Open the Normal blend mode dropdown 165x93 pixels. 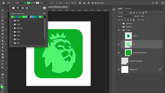click(x=126, y=16)
